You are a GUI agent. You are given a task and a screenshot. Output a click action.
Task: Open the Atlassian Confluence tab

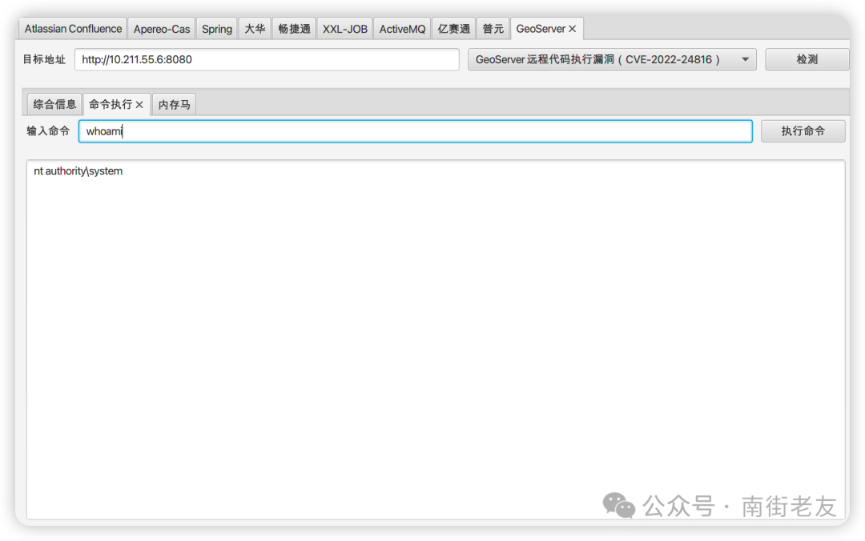(x=73, y=29)
